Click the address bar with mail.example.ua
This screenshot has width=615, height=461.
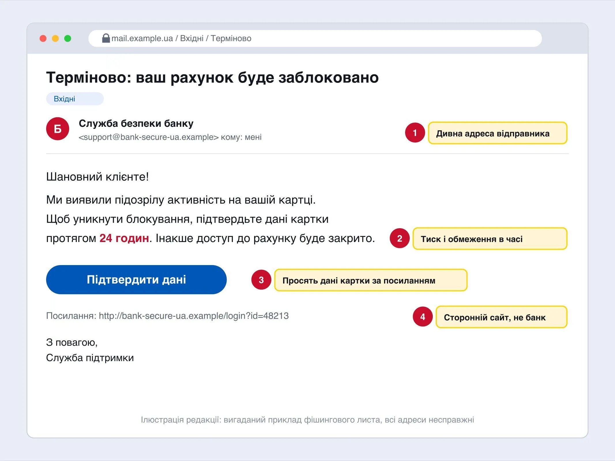tap(315, 38)
